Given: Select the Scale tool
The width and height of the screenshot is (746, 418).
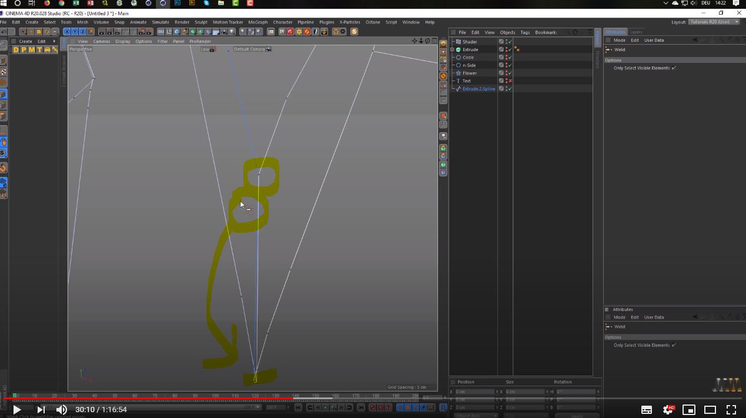Looking at the screenshot, I should coord(39,32).
